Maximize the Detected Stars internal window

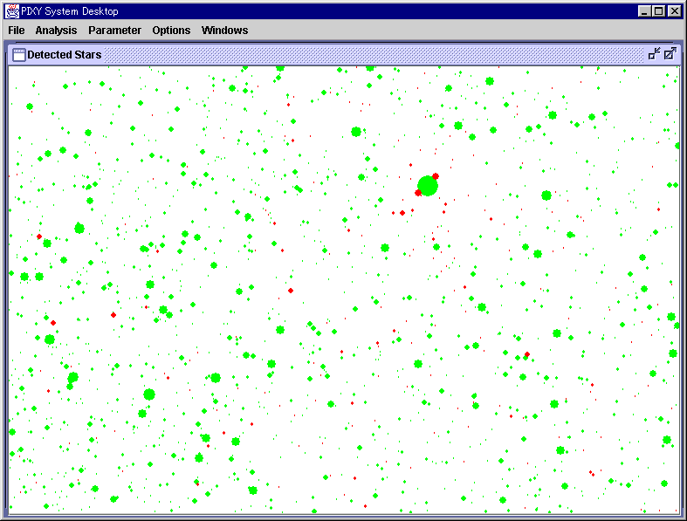[x=670, y=54]
